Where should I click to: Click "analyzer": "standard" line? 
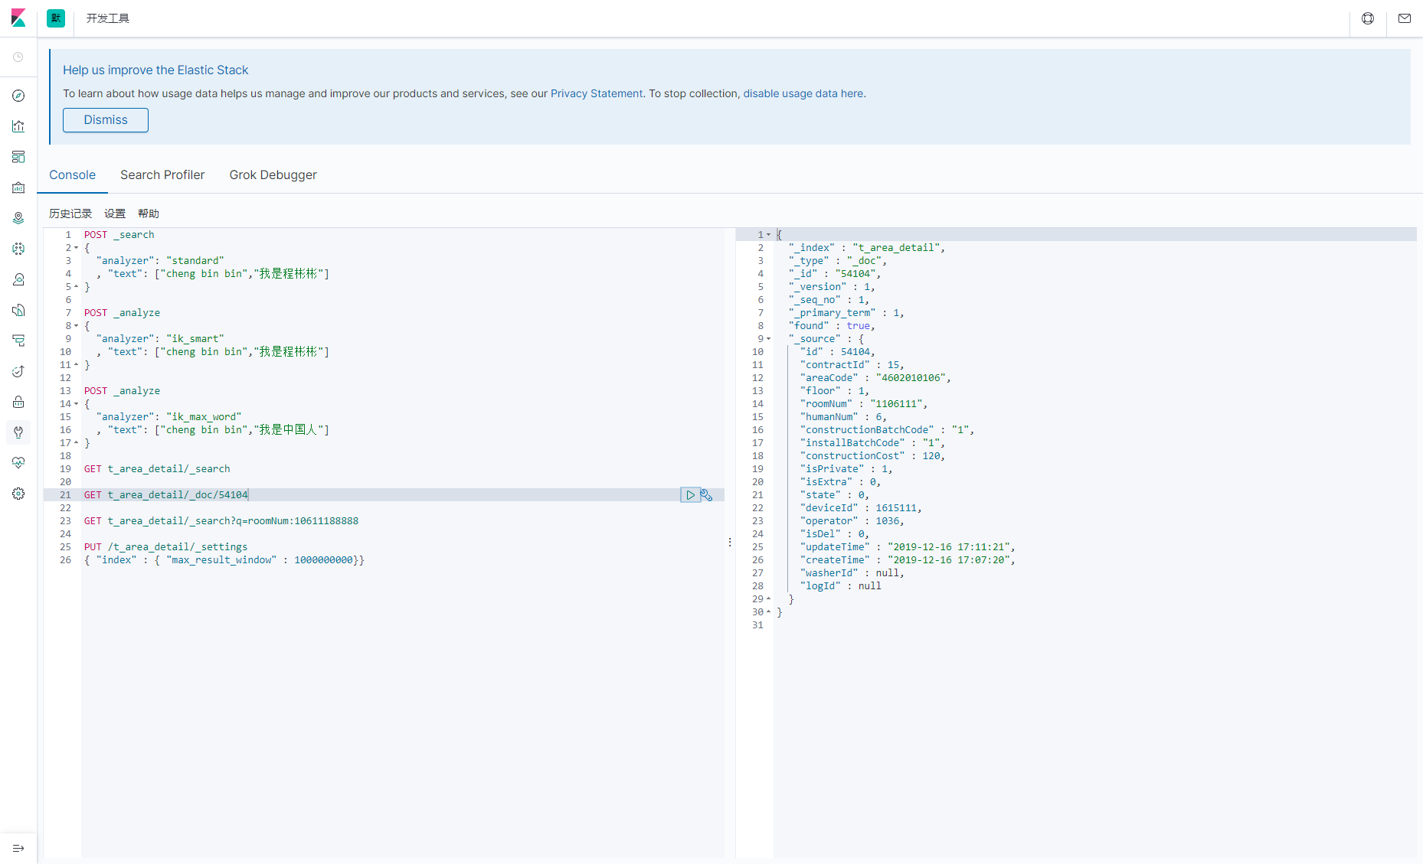coord(160,261)
